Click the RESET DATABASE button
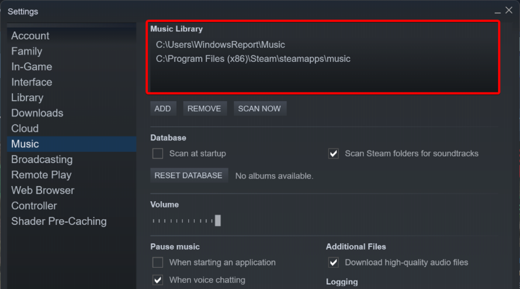The image size is (520, 289). coord(189,176)
